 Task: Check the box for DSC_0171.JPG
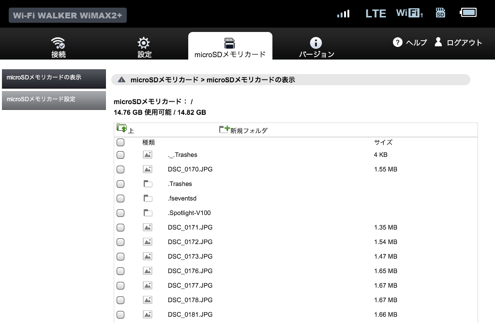click(x=120, y=228)
